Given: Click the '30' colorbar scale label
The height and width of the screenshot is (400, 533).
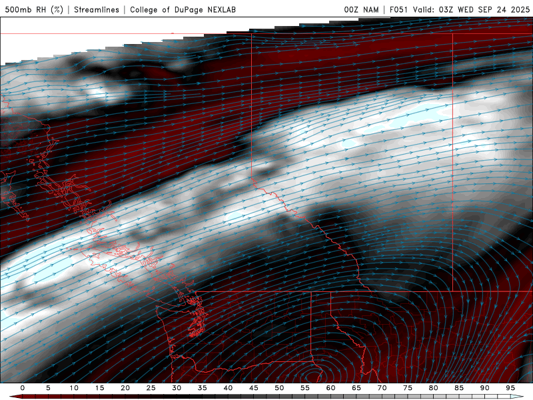Looking at the screenshot, I should coord(177,388).
